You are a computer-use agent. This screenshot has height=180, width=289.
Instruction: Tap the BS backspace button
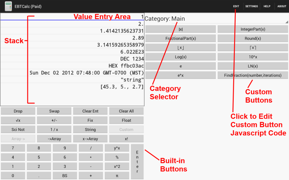[65, 176]
